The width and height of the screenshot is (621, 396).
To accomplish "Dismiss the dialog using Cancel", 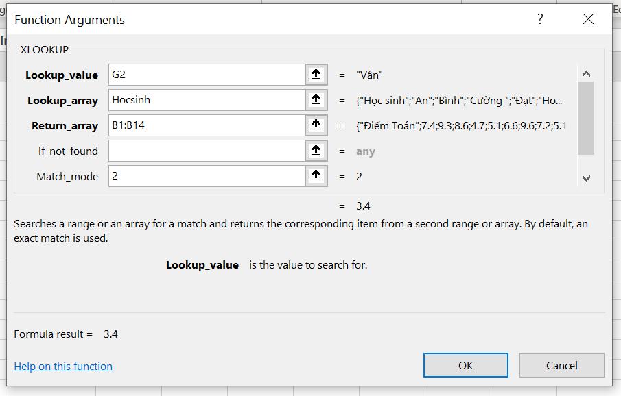I will 561,365.
